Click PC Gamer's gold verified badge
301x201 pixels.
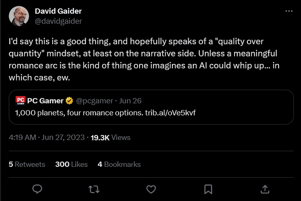(x=69, y=101)
